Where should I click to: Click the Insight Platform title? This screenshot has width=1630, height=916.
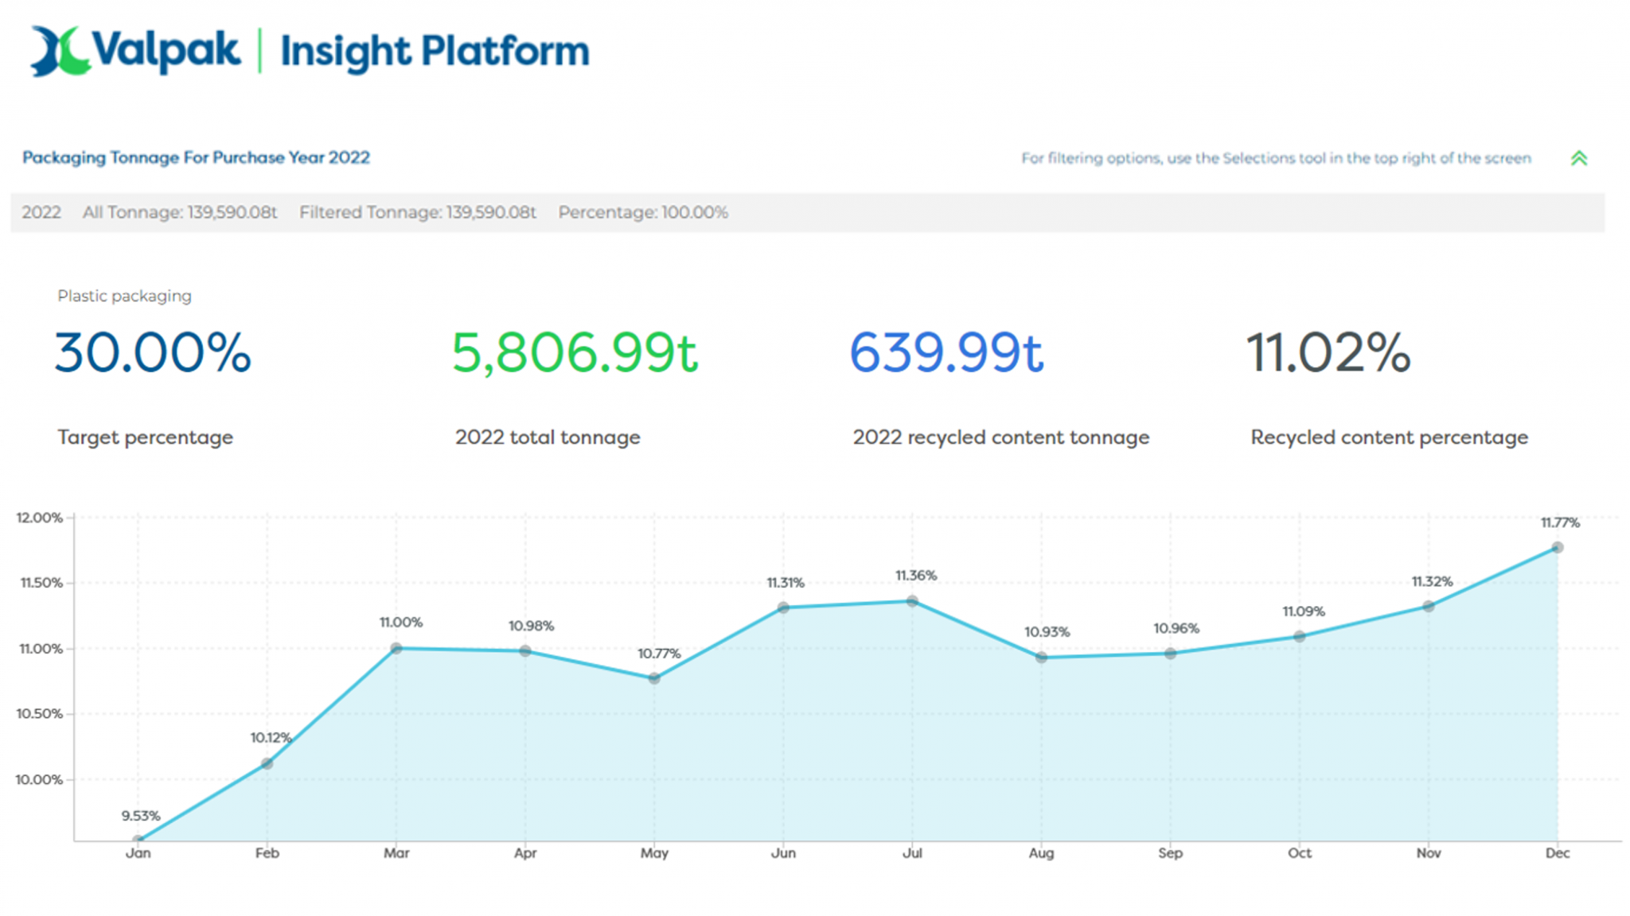pos(434,51)
